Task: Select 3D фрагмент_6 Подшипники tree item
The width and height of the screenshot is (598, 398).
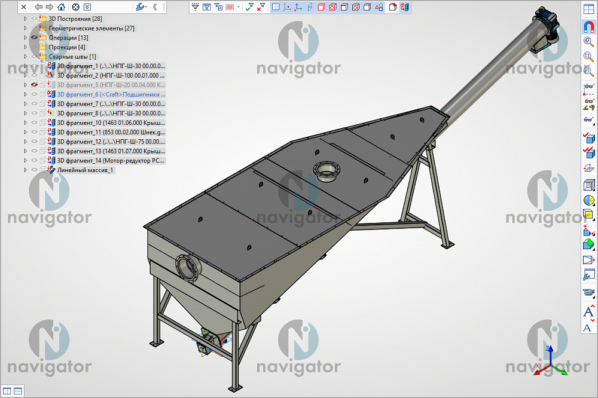Action: click(x=111, y=94)
